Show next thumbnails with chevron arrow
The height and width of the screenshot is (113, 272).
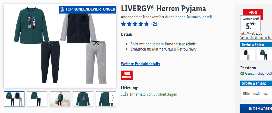(113, 98)
